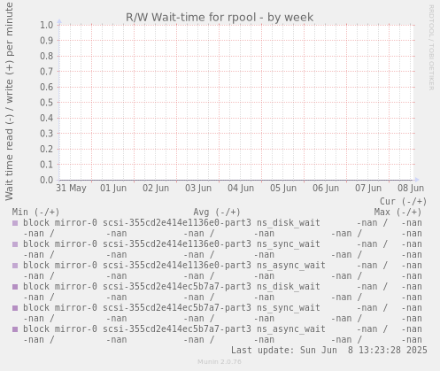440x371 pixels.
Task: Select legend label ec5b7a7-part3 ns_disk_wait
Action: click(x=172, y=287)
